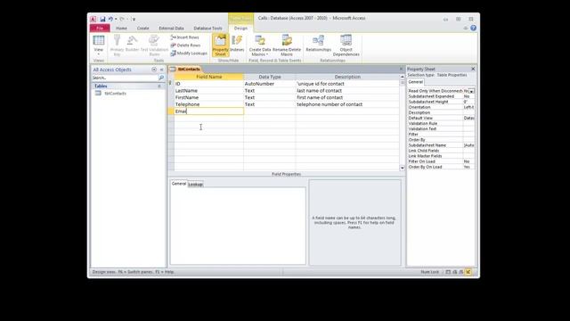This screenshot has height=321, width=570.
Task: Switch to the Home ribbon tab
Action: tap(121, 28)
